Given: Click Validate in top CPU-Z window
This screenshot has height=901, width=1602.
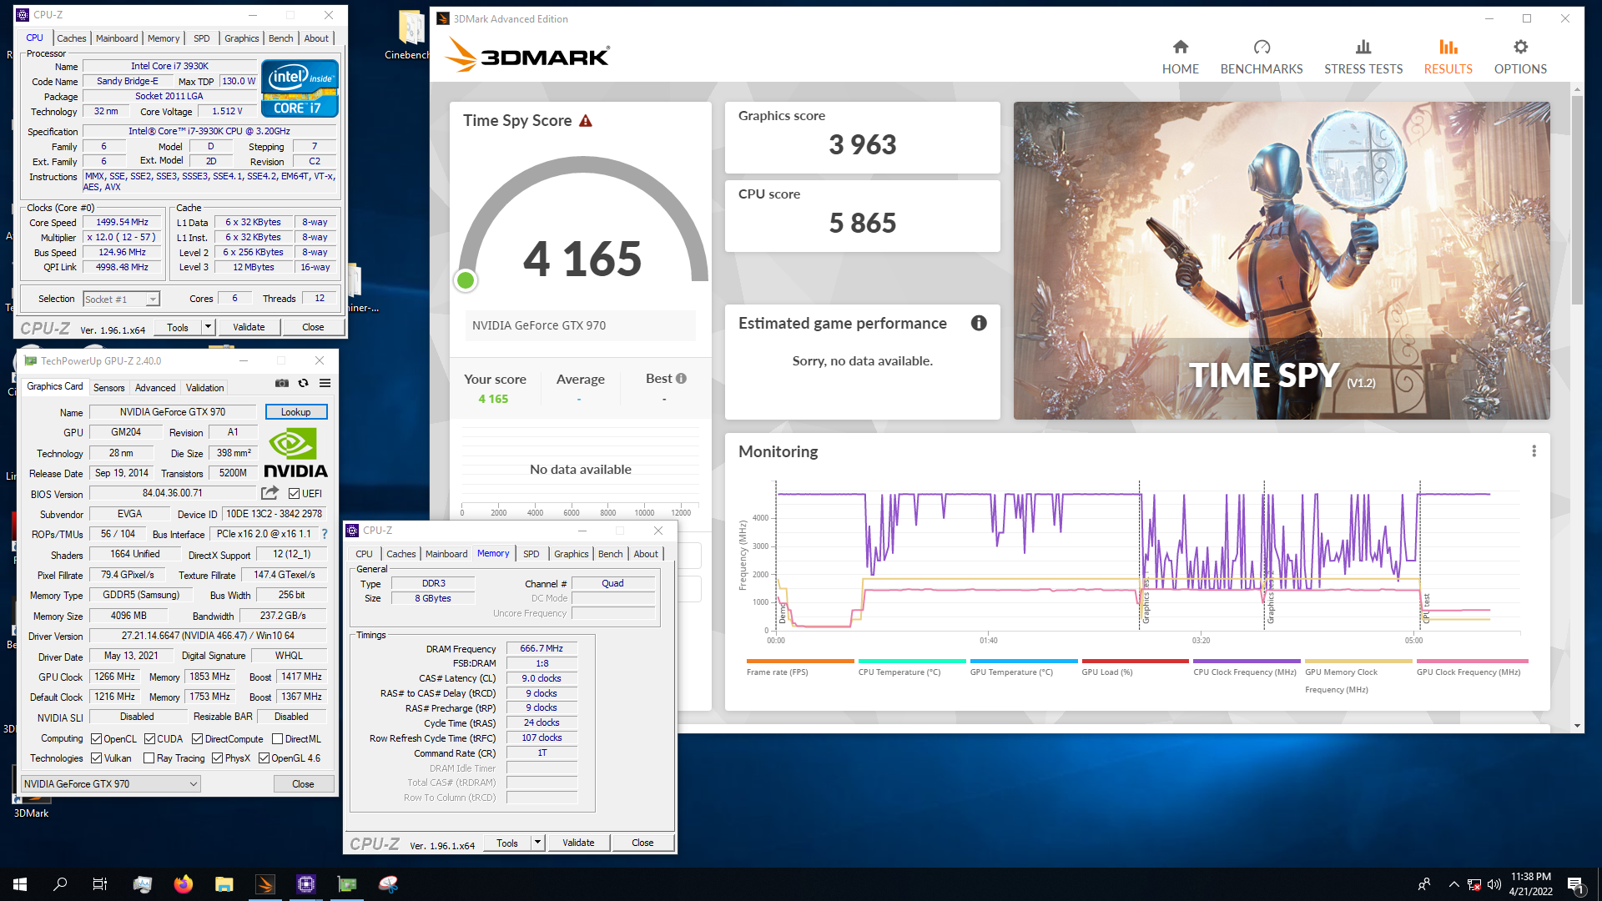Looking at the screenshot, I should tap(249, 327).
